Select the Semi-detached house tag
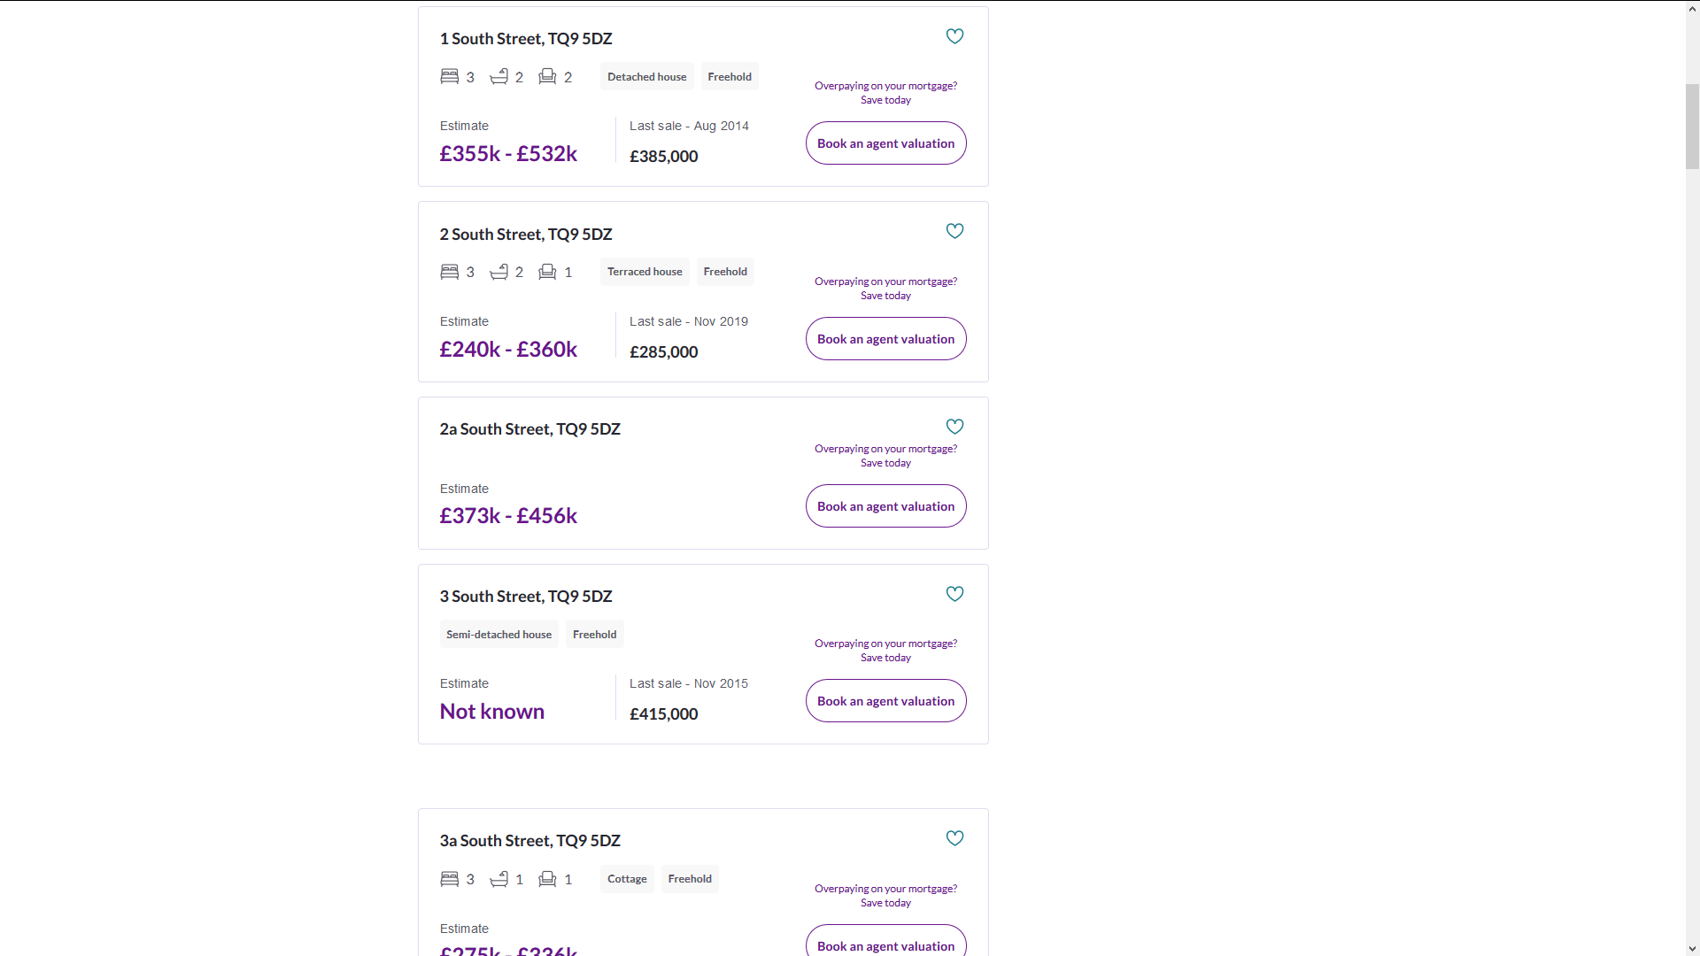This screenshot has width=1700, height=956. [x=498, y=635]
